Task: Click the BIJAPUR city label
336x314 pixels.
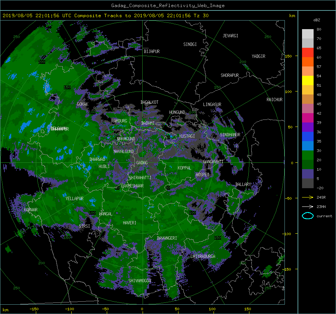Action: coord(152,52)
